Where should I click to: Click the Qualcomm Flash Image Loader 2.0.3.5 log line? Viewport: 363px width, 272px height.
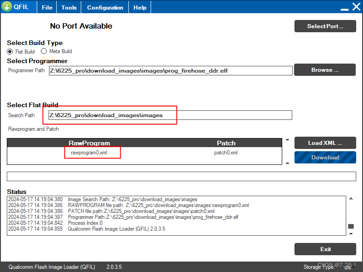87,229
